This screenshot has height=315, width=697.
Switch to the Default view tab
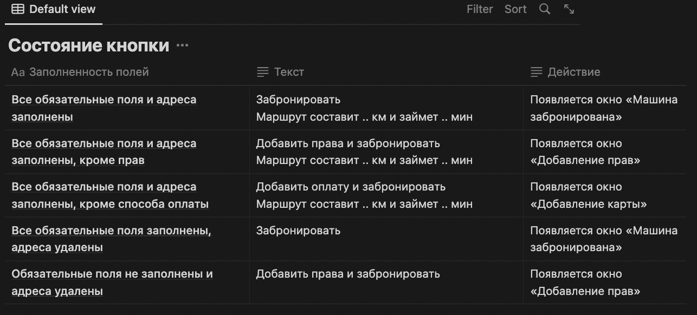pos(62,9)
